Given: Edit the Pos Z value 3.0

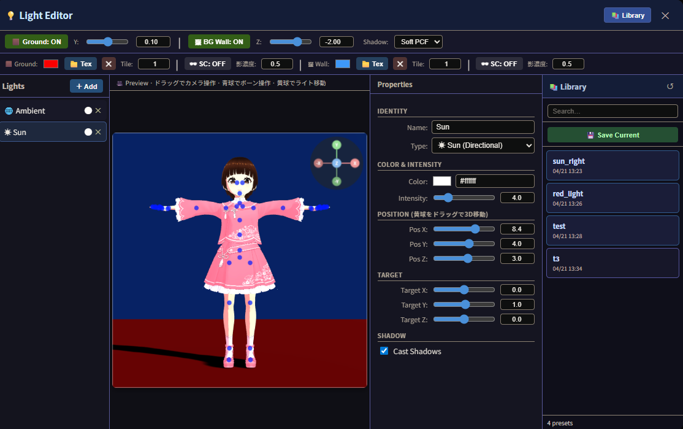Looking at the screenshot, I should [x=517, y=258].
